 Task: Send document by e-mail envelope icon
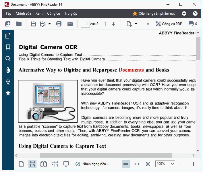coord(70,24)
